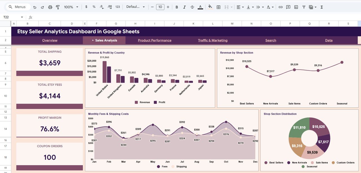Open the Traffic & Marketing section
The width and height of the screenshot is (361, 173).
tap(213, 40)
